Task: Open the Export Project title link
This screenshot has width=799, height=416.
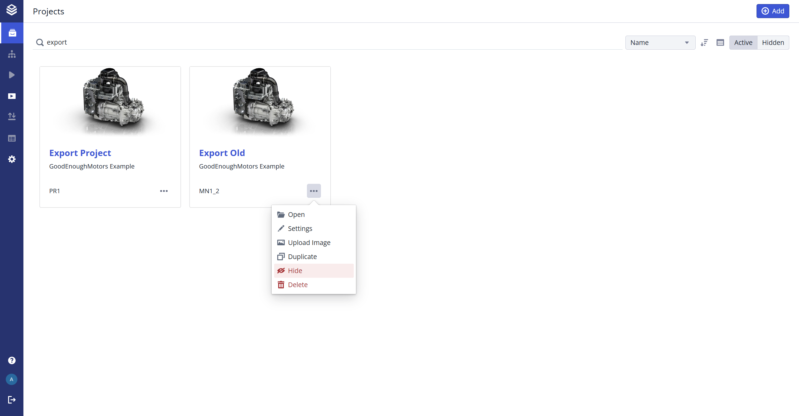Action: [80, 153]
